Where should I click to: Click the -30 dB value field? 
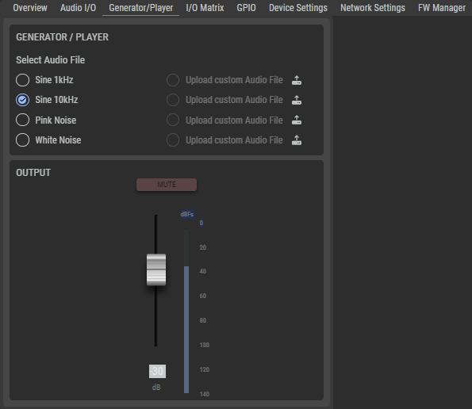click(x=157, y=372)
